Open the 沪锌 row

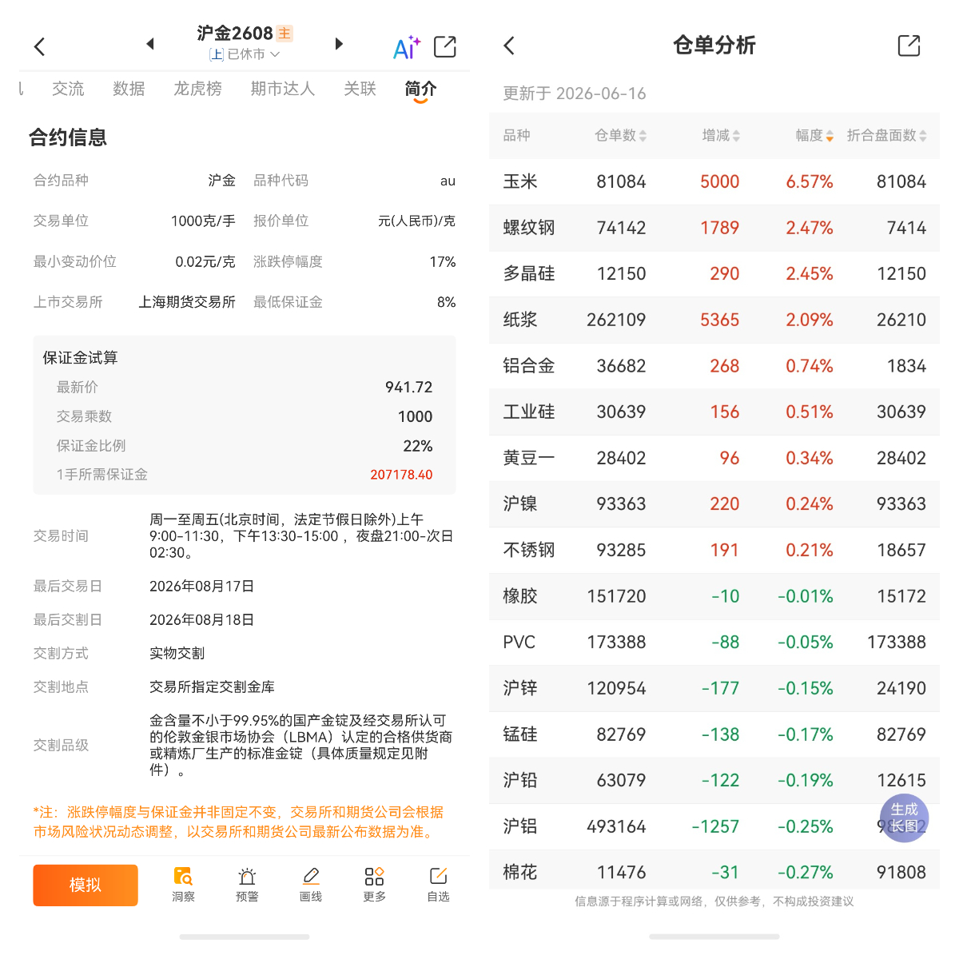click(714, 688)
